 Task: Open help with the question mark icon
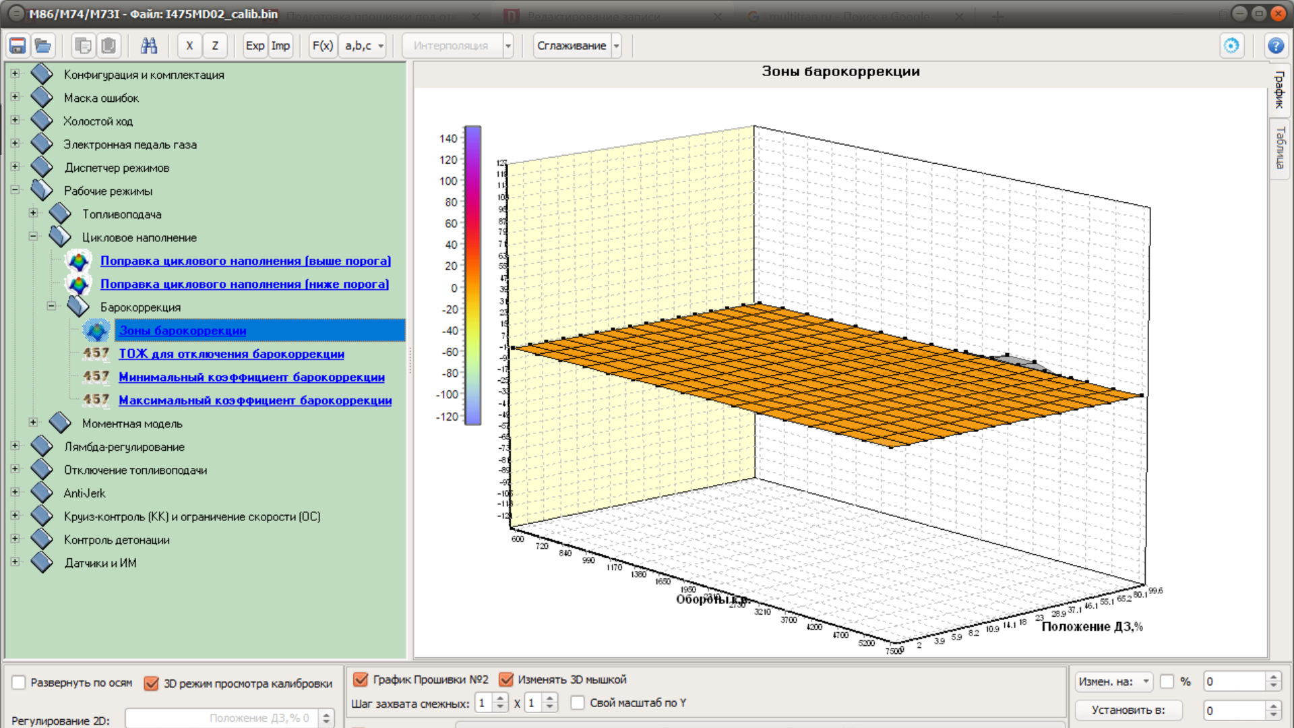pos(1276,46)
